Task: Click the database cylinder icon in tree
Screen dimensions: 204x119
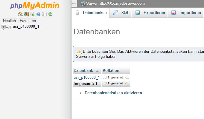Action: click(x=10, y=27)
